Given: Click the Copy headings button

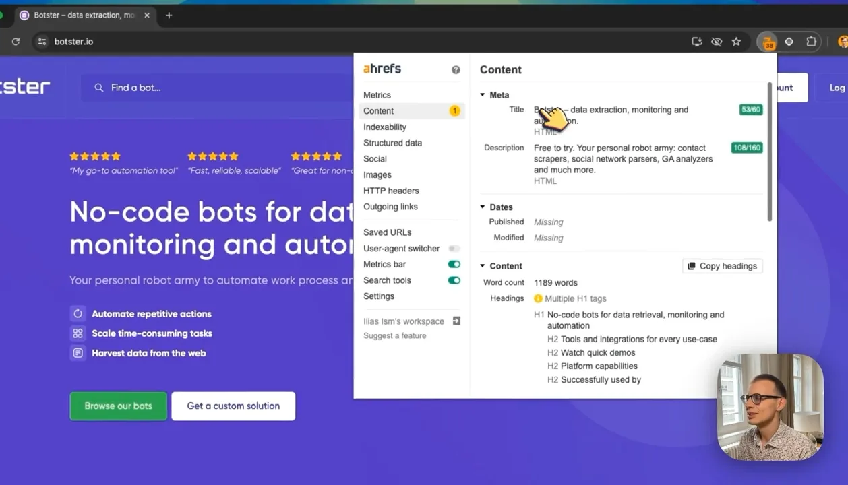Looking at the screenshot, I should tap(723, 266).
